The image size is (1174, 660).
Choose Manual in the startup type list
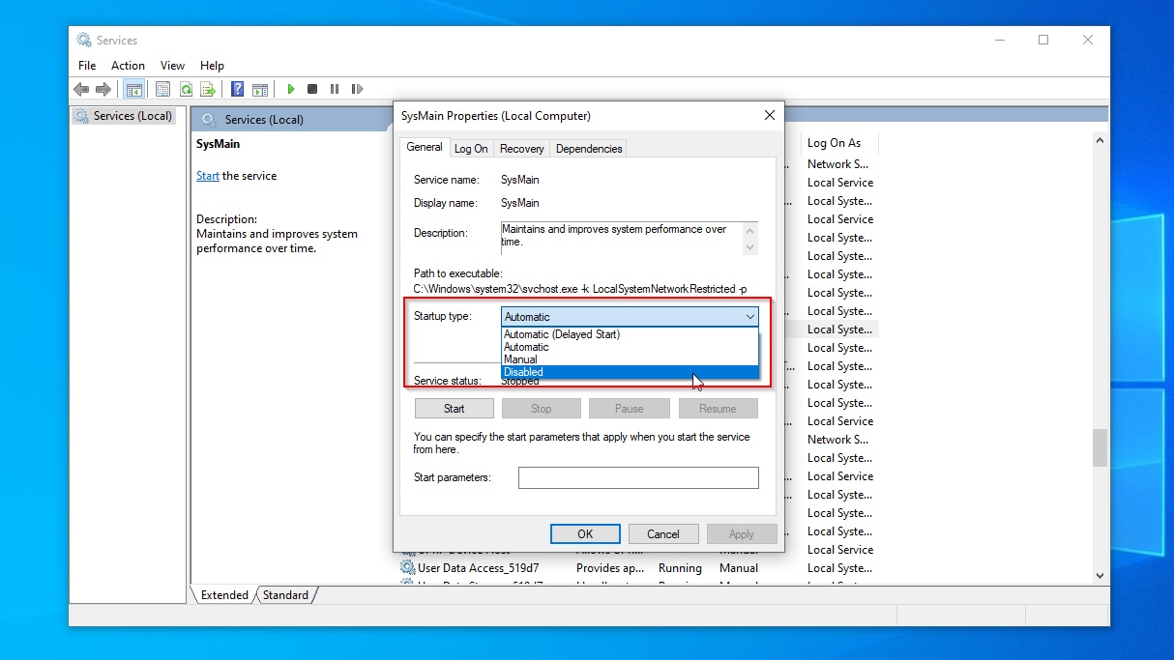(x=630, y=359)
